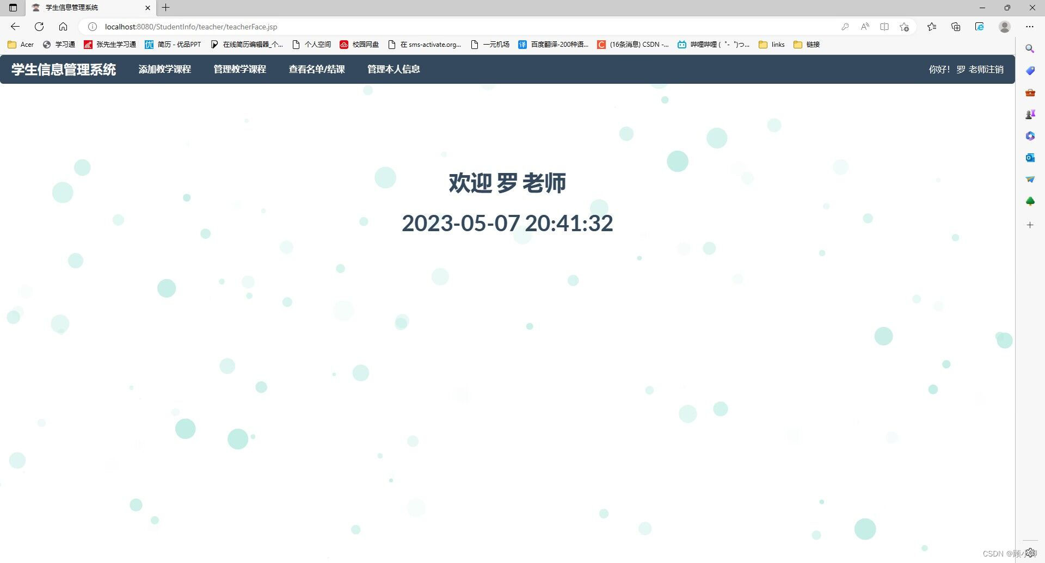Open the Drop paper-plane sidebar icon
This screenshot has height=563, width=1045.
1030,179
